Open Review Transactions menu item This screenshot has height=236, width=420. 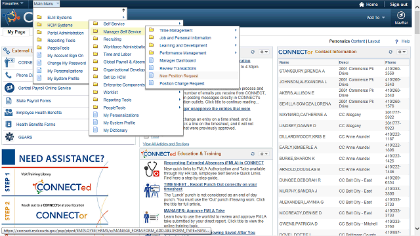(178, 68)
